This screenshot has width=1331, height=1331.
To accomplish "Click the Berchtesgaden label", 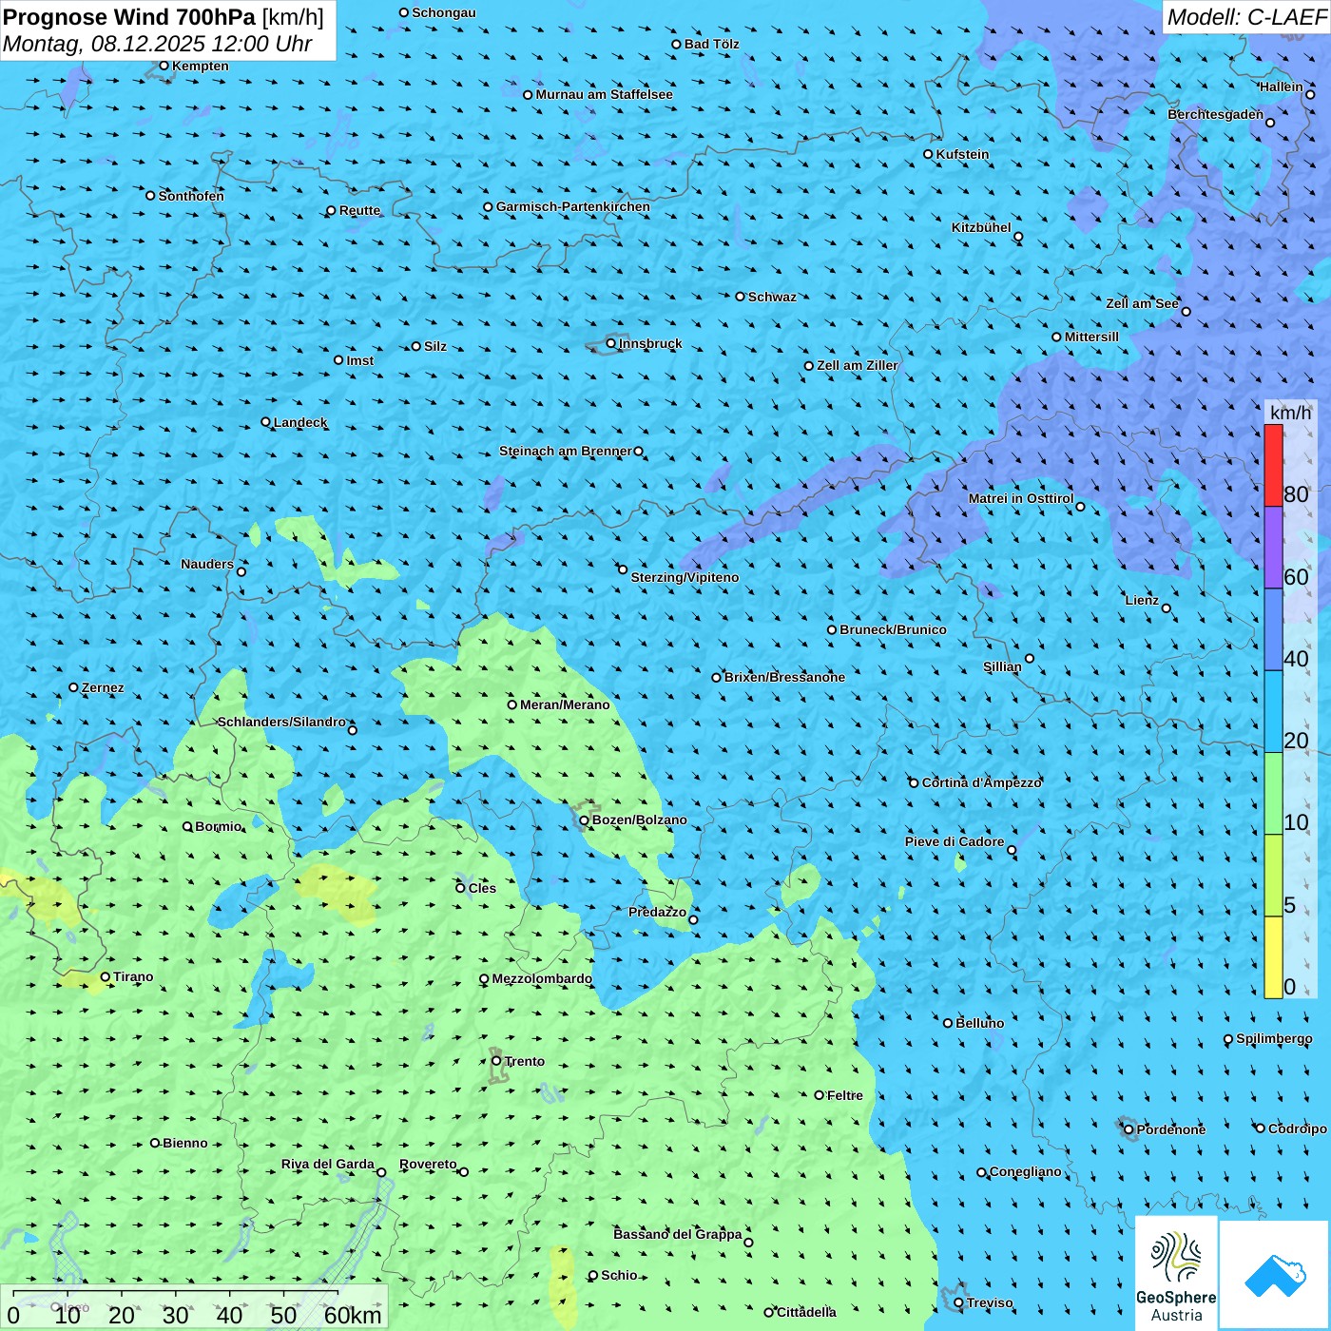I will pyautogui.click(x=1216, y=114).
